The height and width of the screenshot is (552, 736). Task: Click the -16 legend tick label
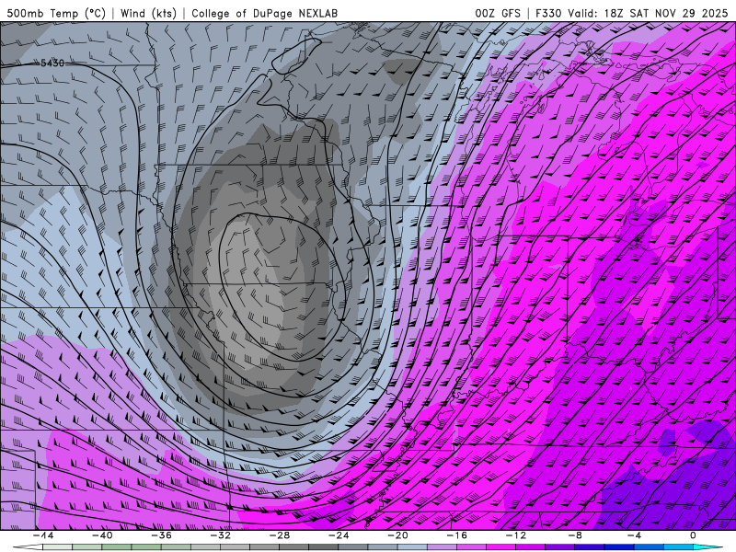(456, 535)
